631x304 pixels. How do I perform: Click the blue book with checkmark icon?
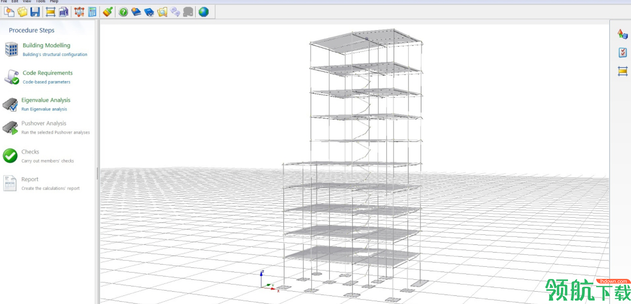tap(149, 12)
